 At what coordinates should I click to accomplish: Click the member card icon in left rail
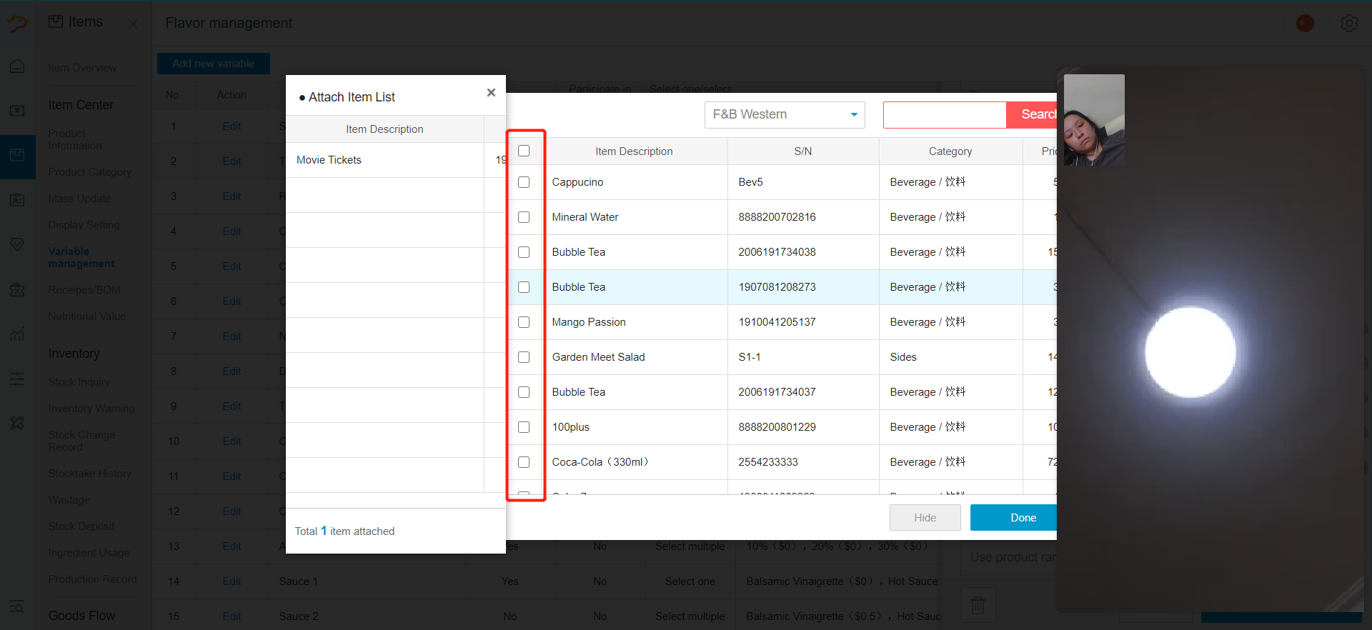[x=17, y=200]
